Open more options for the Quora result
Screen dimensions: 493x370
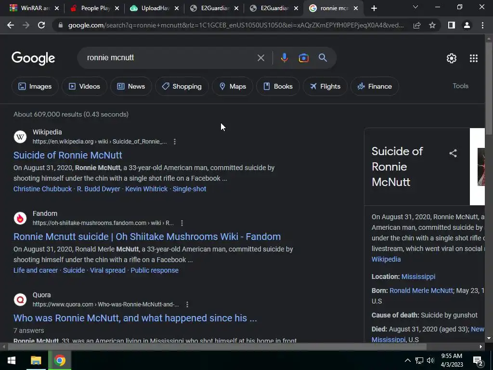pos(187,304)
